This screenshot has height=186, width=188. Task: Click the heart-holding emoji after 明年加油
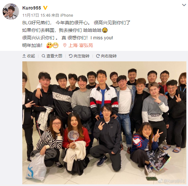click(x=50, y=45)
